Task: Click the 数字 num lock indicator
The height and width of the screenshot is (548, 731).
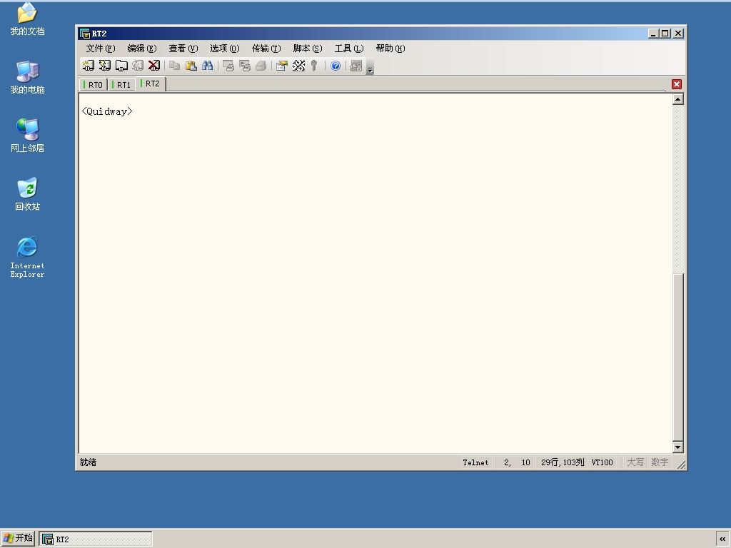Action: coord(660,462)
